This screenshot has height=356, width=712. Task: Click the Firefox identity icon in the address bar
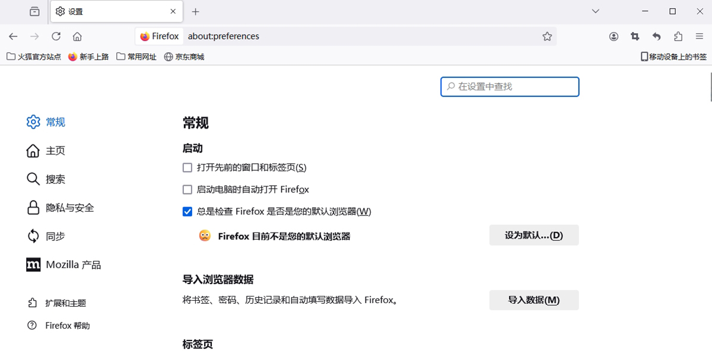159,36
